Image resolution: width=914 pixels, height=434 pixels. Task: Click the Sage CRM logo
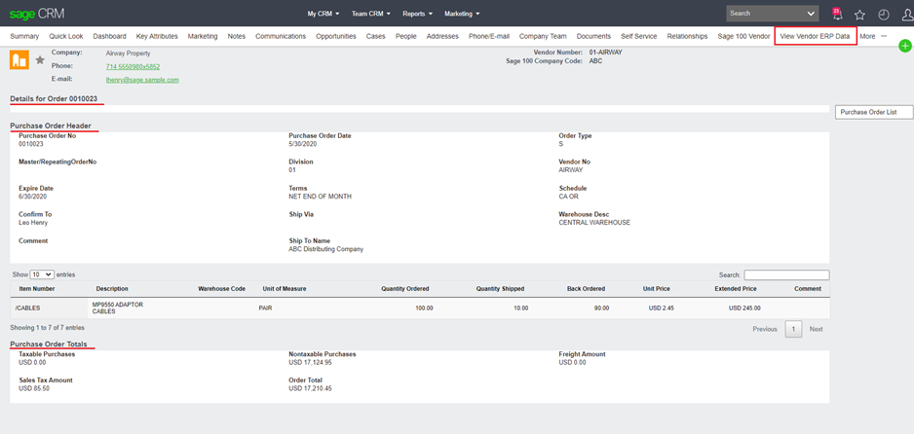pyautogui.click(x=37, y=14)
